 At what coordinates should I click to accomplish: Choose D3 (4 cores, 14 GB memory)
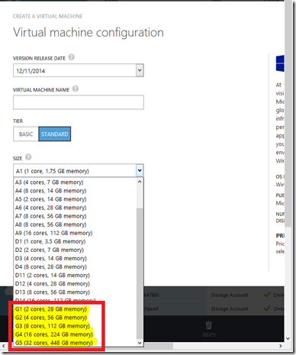pos(75,258)
